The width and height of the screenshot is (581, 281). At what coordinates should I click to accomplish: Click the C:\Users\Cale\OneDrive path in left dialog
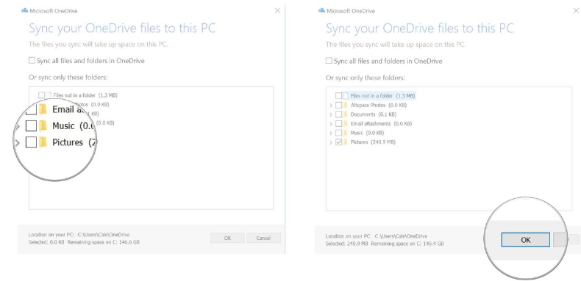(x=104, y=235)
